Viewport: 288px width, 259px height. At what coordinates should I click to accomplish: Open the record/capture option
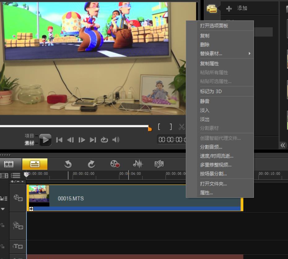(x=115, y=164)
